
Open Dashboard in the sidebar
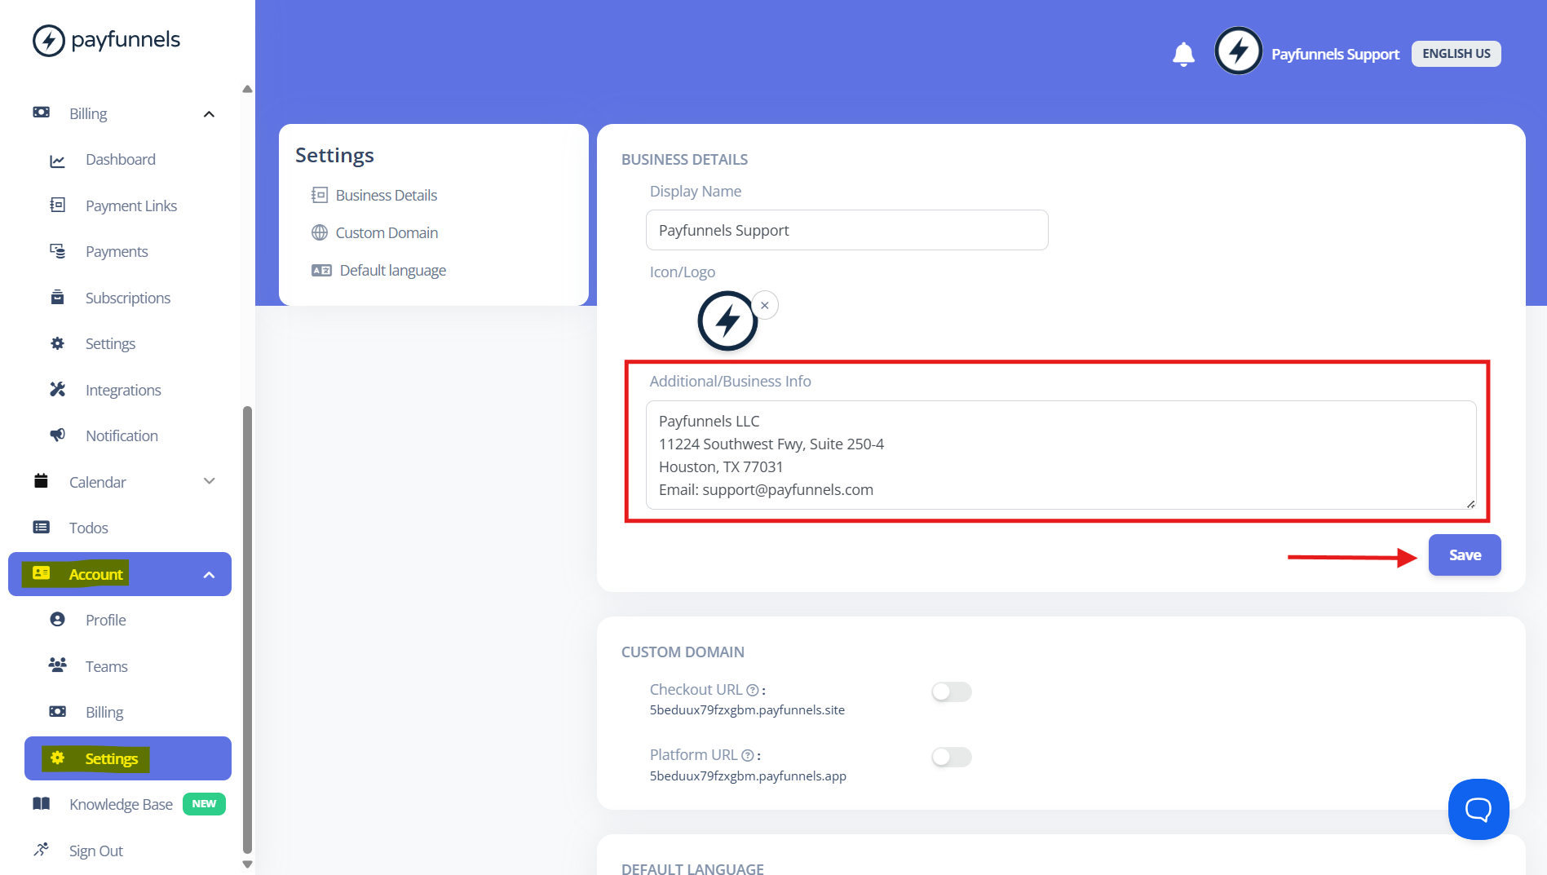click(x=121, y=160)
